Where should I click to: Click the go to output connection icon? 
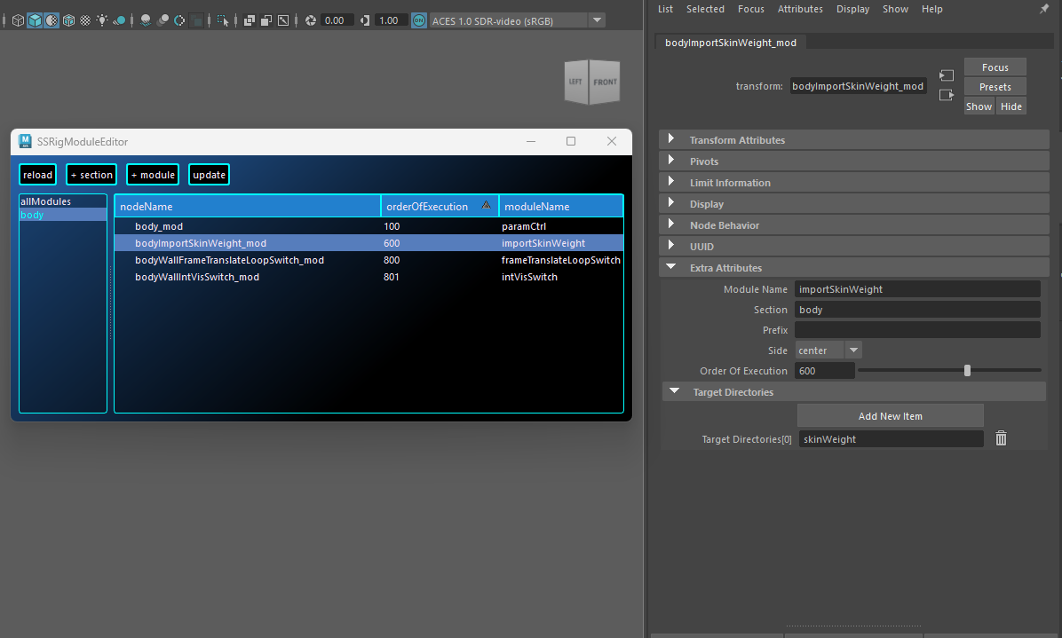tap(947, 95)
